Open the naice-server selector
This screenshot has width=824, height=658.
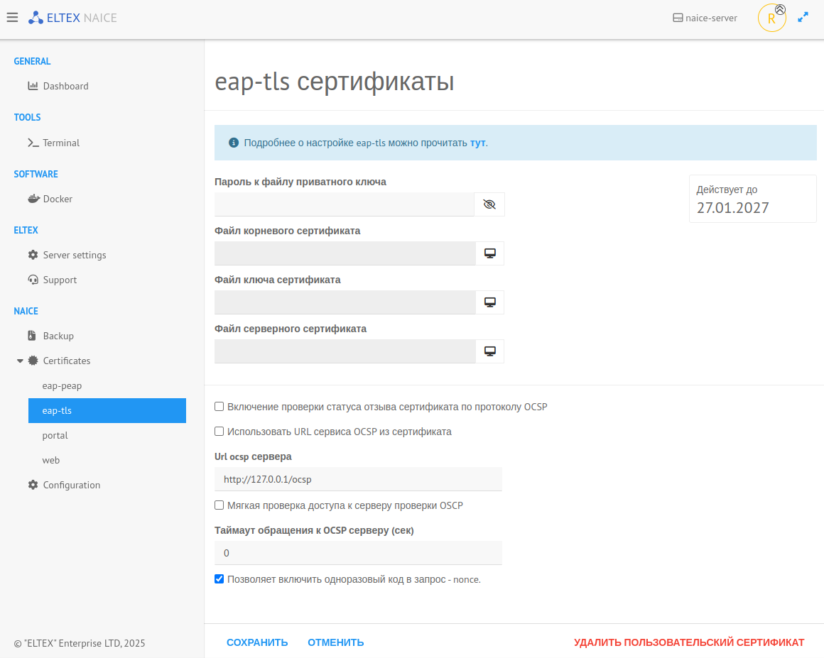coord(705,18)
